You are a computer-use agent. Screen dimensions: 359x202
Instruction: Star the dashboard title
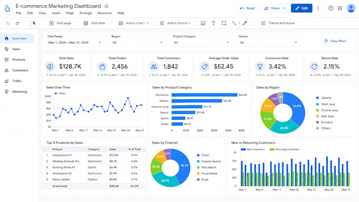coord(107,6)
